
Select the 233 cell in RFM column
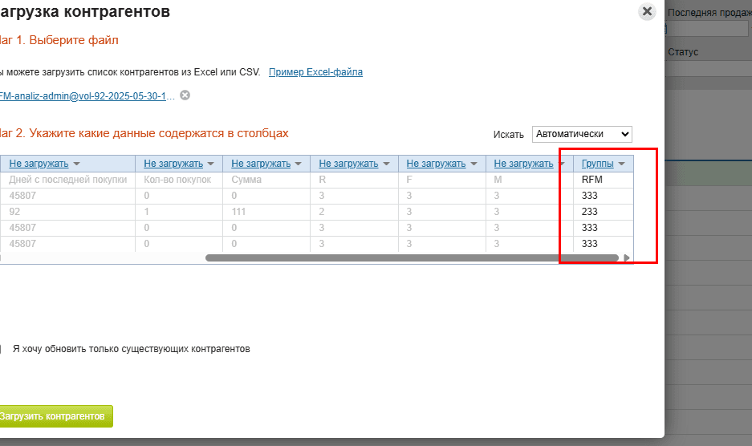click(x=590, y=212)
